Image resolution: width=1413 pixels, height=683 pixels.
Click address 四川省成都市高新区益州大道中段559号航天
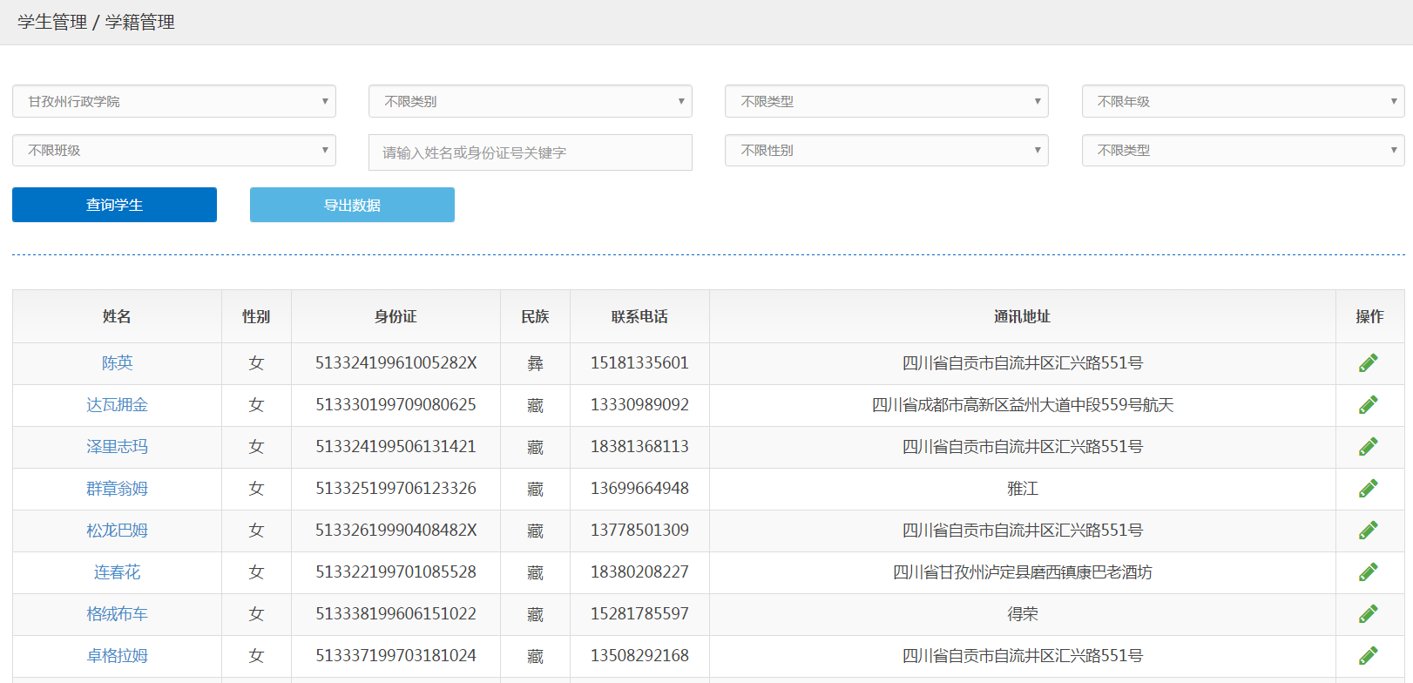1023,405
